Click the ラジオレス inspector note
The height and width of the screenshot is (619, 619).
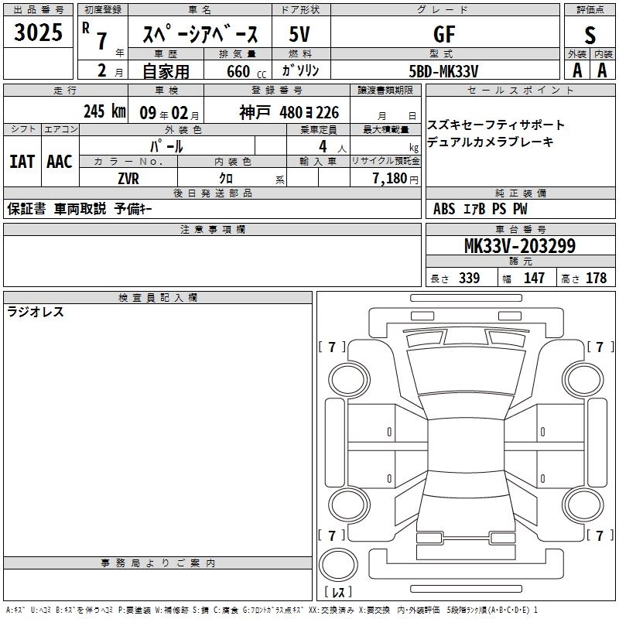click(35, 313)
